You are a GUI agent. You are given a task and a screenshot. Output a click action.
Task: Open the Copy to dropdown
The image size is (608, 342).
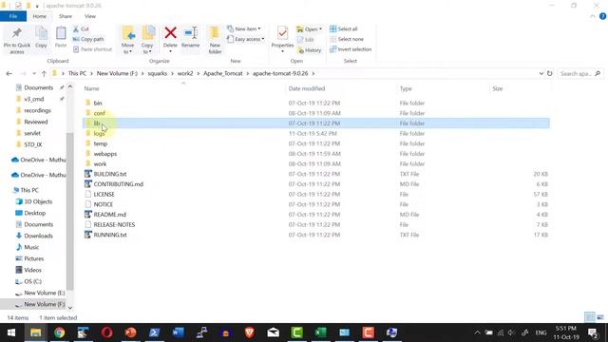[147, 48]
